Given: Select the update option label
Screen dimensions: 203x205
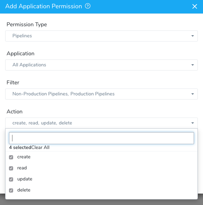Looking at the screenshot, I should [x=25, y=179].
